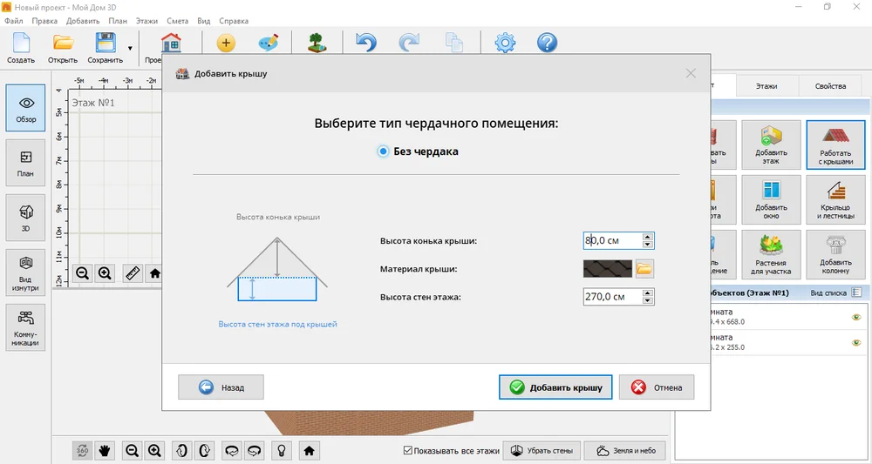This screenshot has height=464, width=872.
Task: Click the Коммуникации sidebar icon
Action: 25,327
